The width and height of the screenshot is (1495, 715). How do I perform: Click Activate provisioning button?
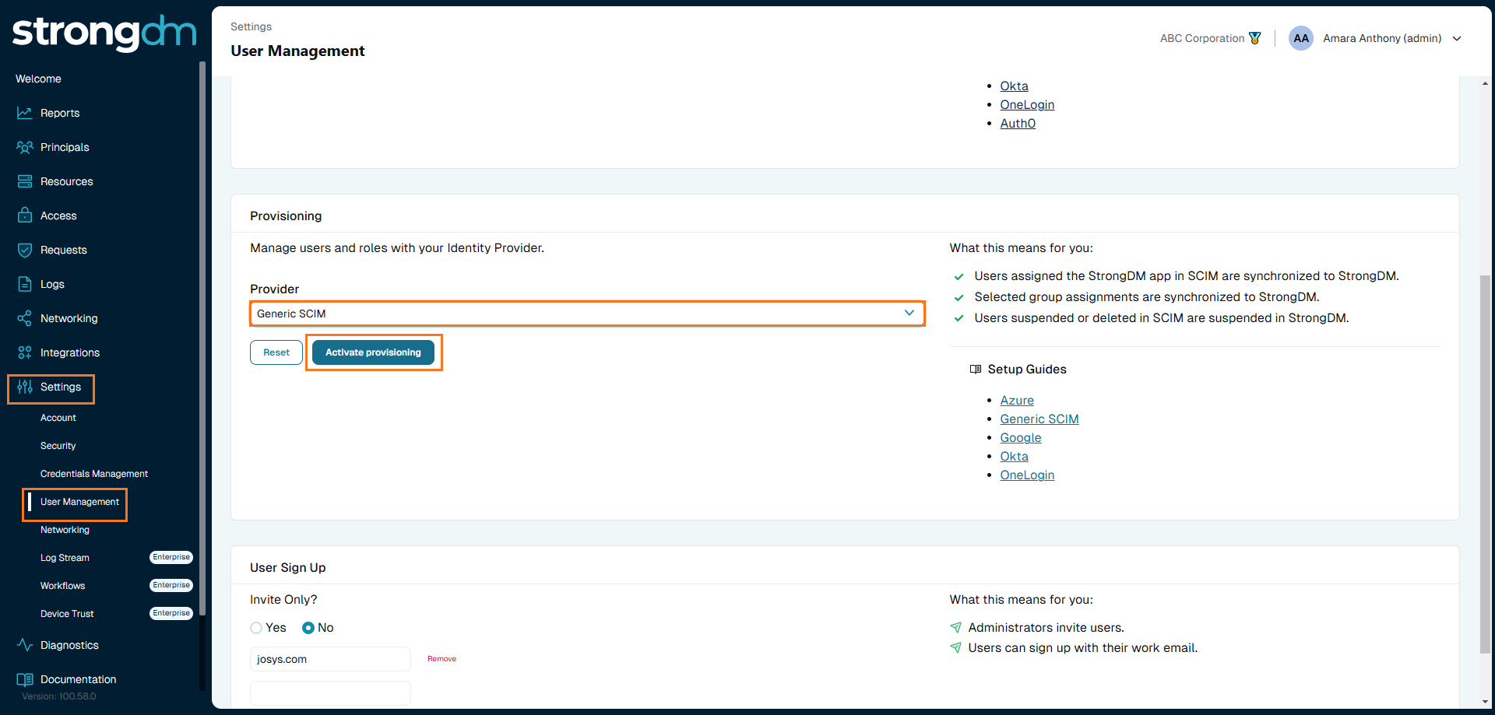click(x=373, y=352)
